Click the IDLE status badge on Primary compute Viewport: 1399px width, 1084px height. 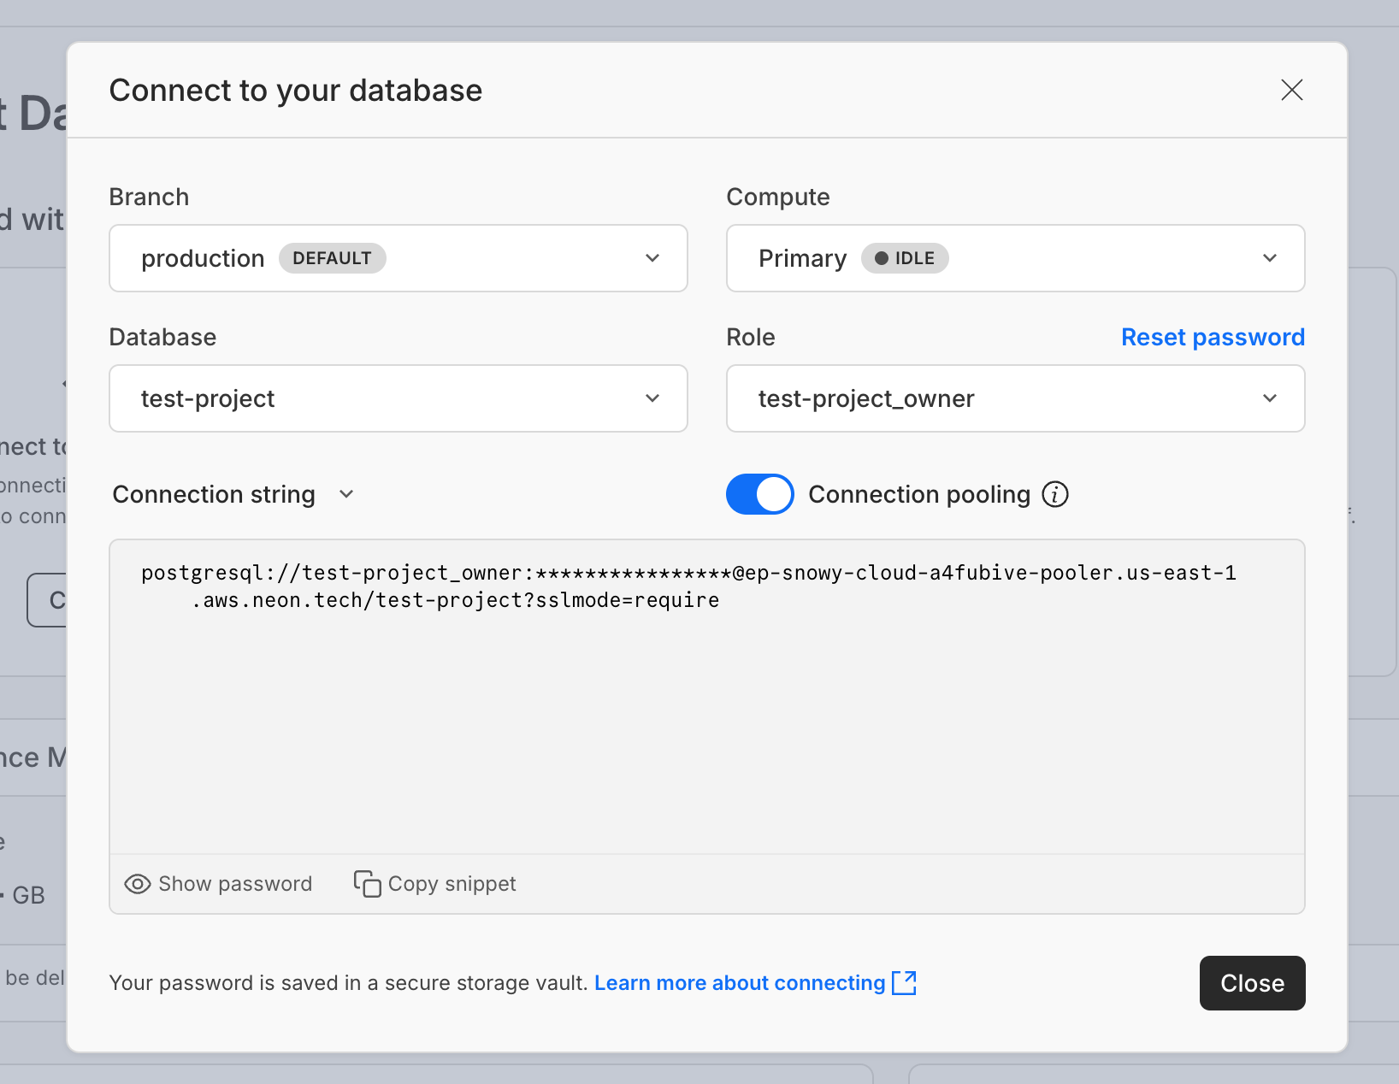tap(905, 258)
